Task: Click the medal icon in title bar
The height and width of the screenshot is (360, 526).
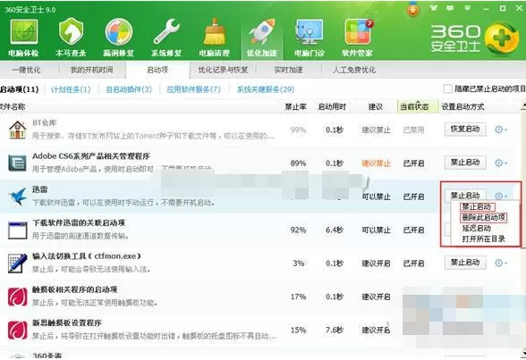Action: tap(413, 9)
